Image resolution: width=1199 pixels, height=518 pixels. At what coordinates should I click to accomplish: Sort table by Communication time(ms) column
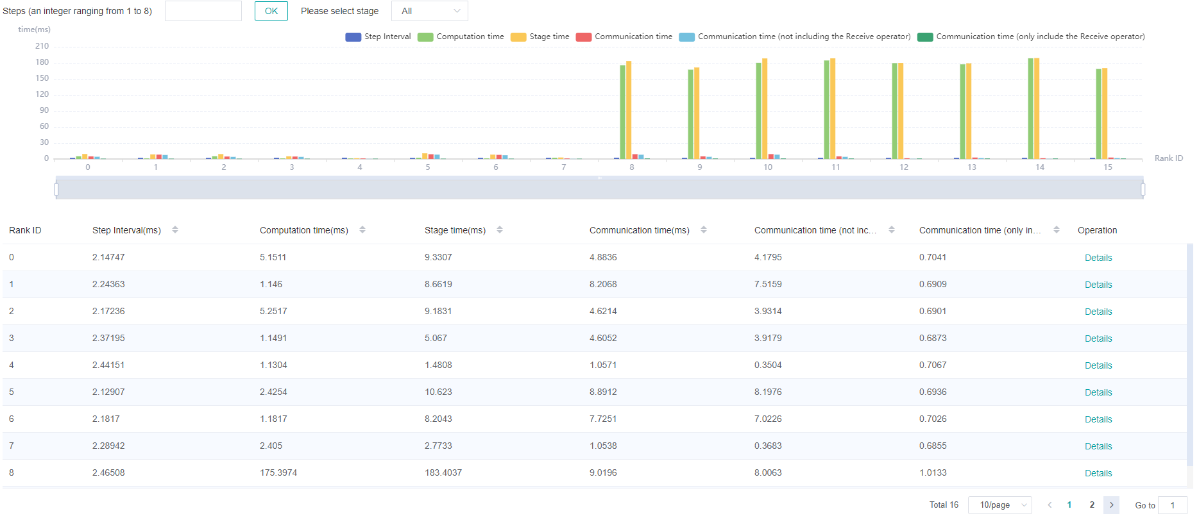(x=704, y=230)
